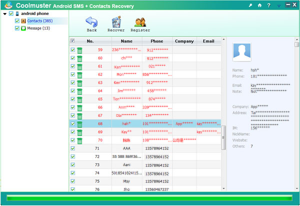Uncheck contact row 63 checkbox

click(72, 82)
